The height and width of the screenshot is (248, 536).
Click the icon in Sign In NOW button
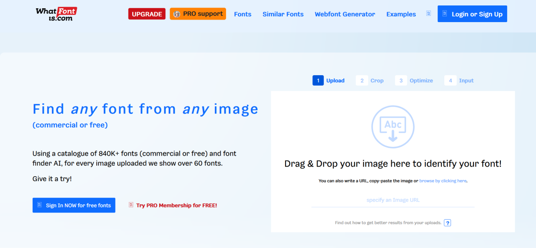[39, 205]
